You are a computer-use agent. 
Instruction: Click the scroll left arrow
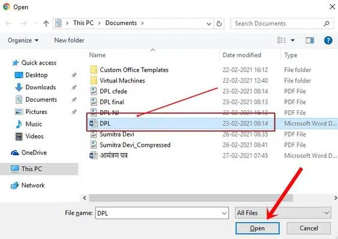pyautogui.click(x=85, y=198)
